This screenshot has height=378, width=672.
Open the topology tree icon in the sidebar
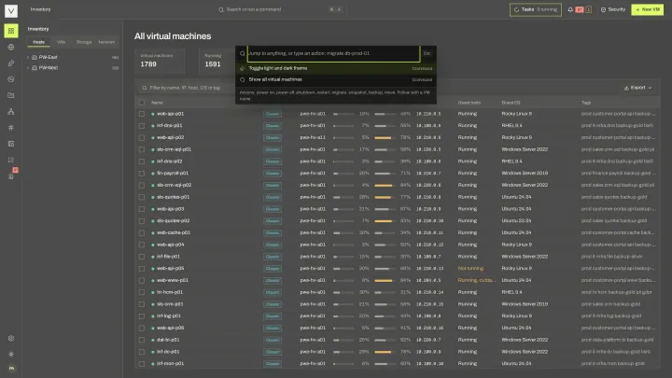click(11, 111)
